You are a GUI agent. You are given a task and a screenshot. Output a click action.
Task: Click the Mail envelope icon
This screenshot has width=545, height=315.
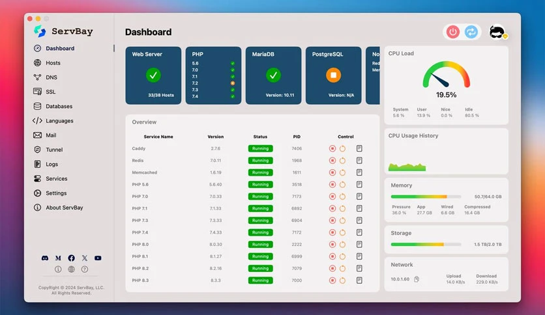tap(38, 135)
